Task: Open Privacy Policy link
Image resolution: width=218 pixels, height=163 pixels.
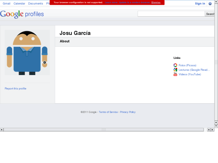Action: click(x=128, y=112)
